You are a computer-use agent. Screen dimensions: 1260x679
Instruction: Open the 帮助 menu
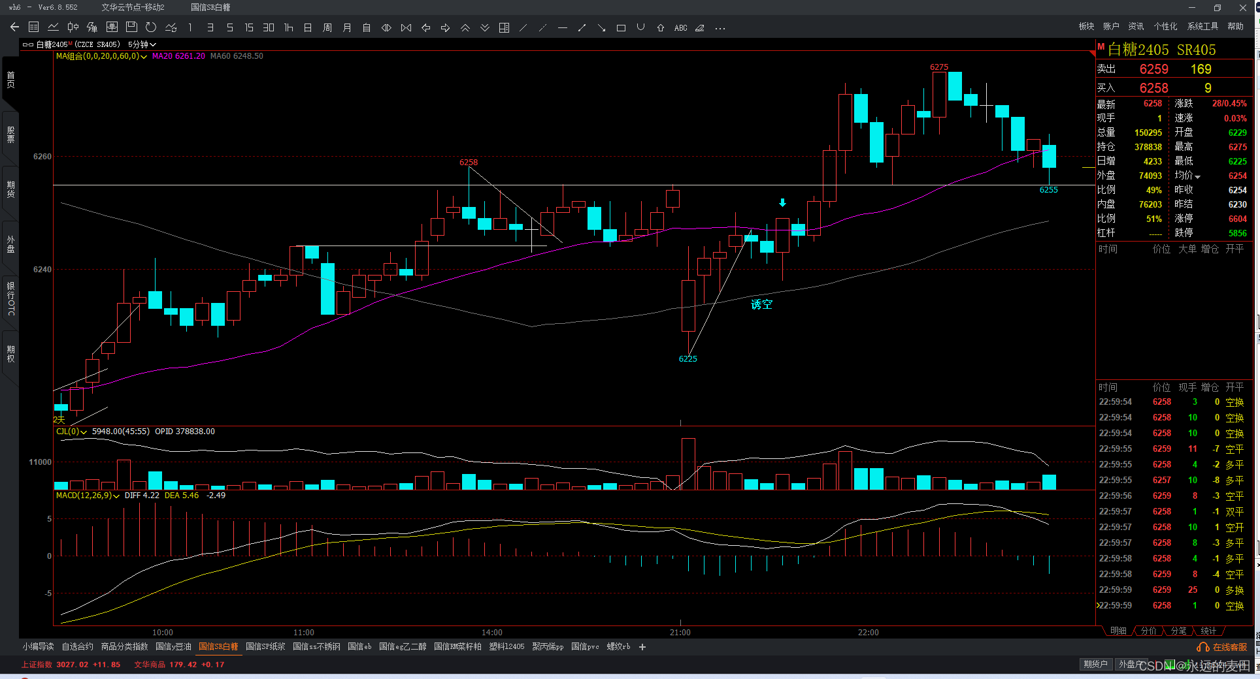click(1235, 26)
